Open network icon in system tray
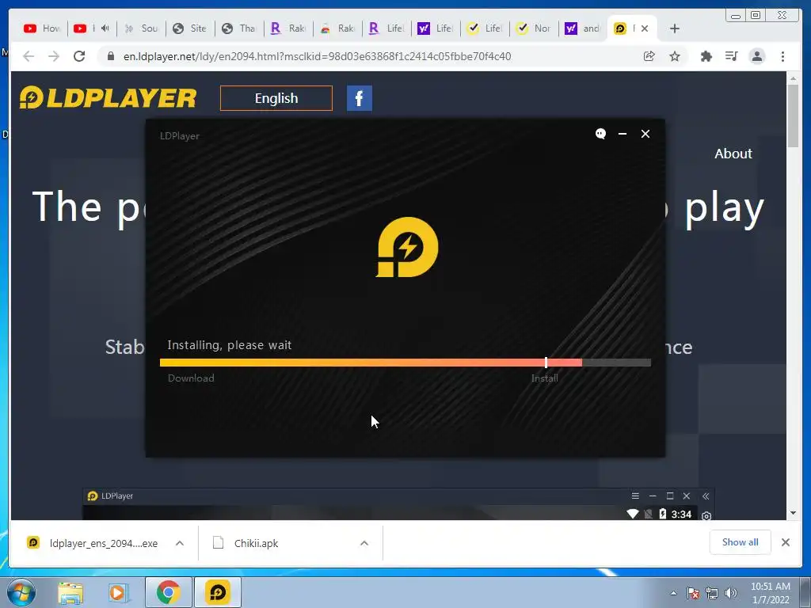This screenshot has height=608, width=811. pyautogui.click(x=712, y=593)
